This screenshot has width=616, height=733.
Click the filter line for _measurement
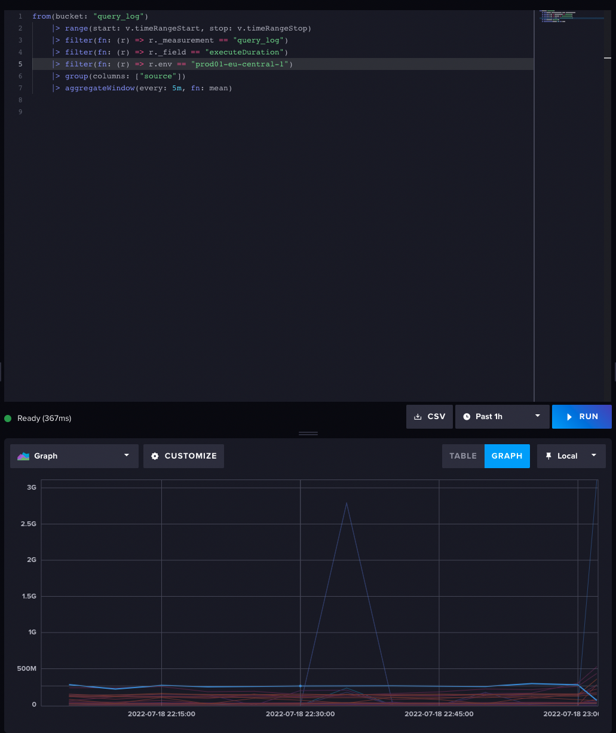(x=170, y=40)
